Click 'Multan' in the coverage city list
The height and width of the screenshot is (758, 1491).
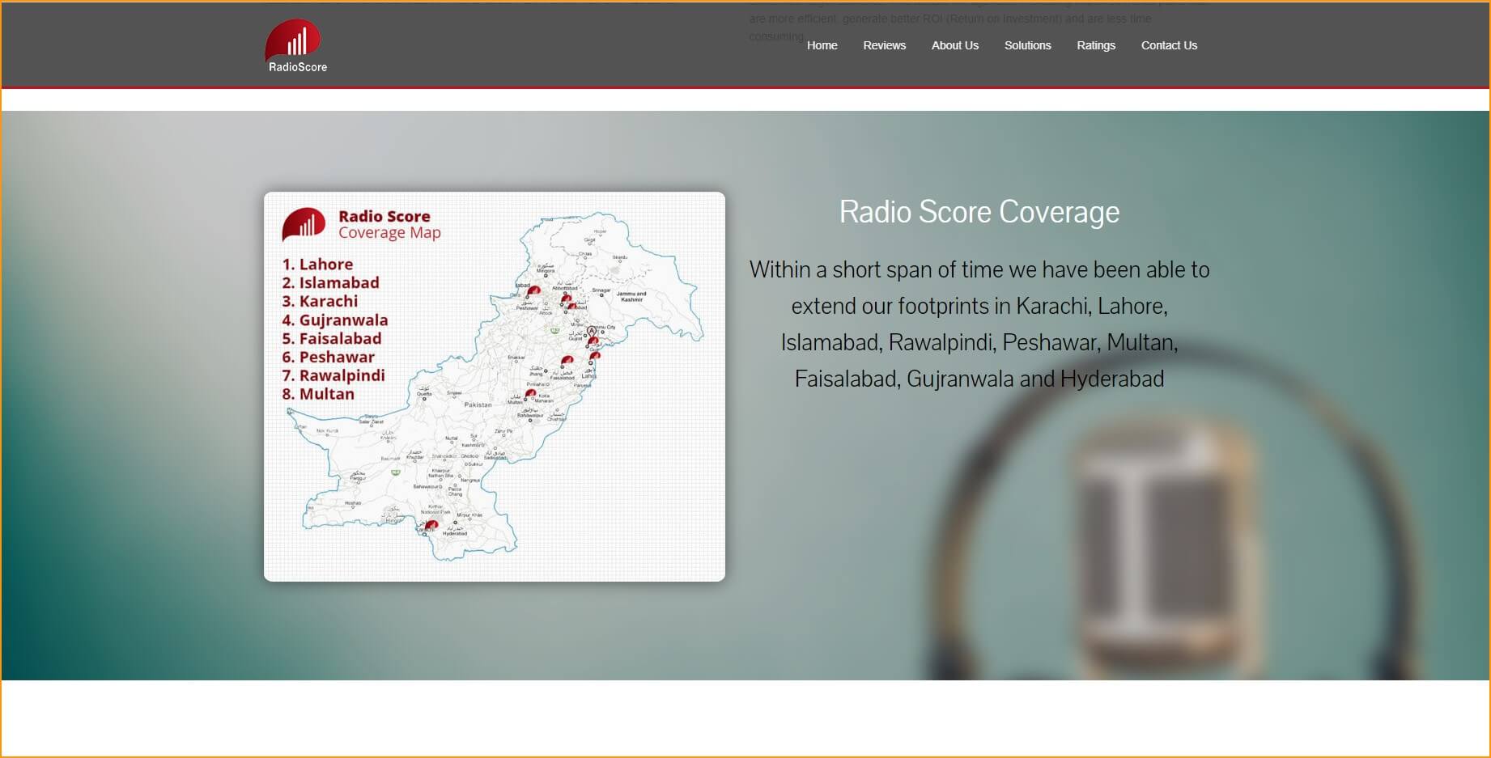point(326,394)
